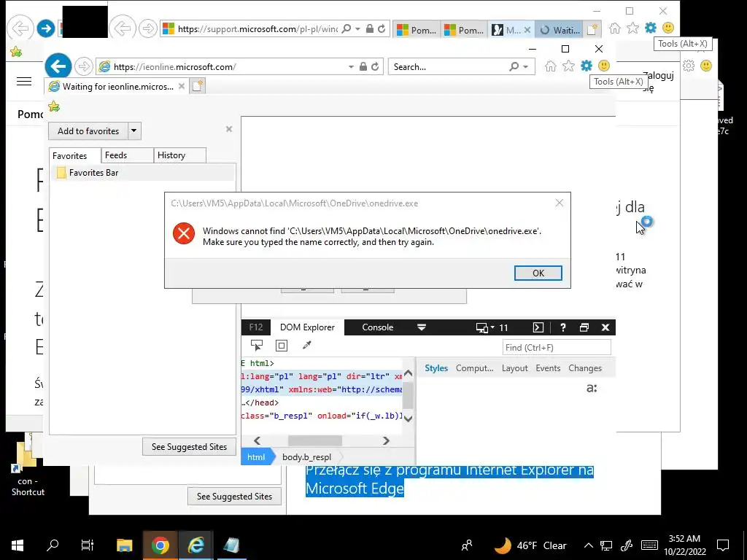
Task: Click blue Forward arrow in rear IE window
Action: tap(46, 28)
